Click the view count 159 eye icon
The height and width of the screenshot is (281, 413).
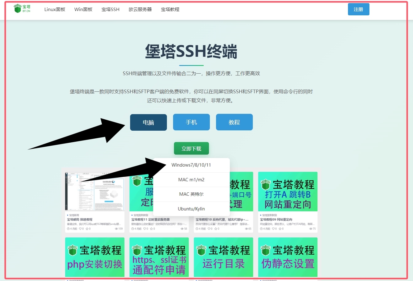pos(116,229)
